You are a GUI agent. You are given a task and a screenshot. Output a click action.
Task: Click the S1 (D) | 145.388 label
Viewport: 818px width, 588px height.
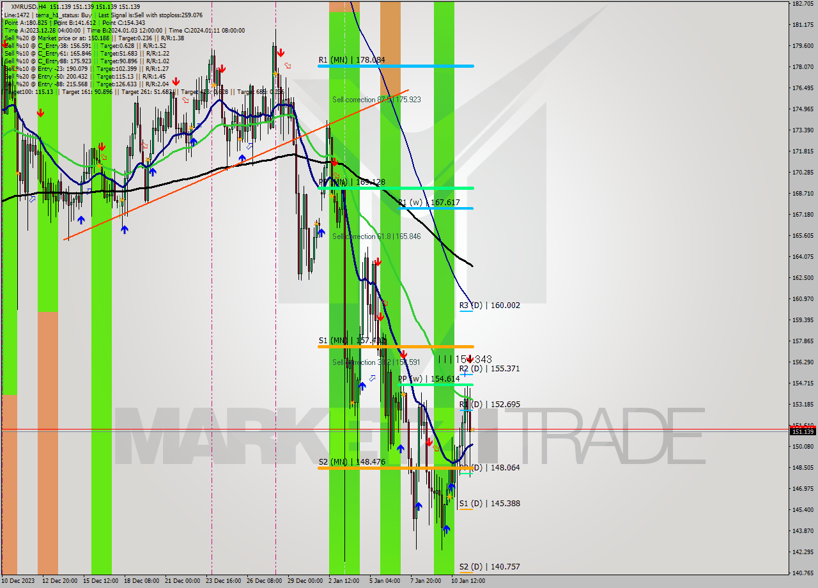pyautogui.click(x=490, y=504)
